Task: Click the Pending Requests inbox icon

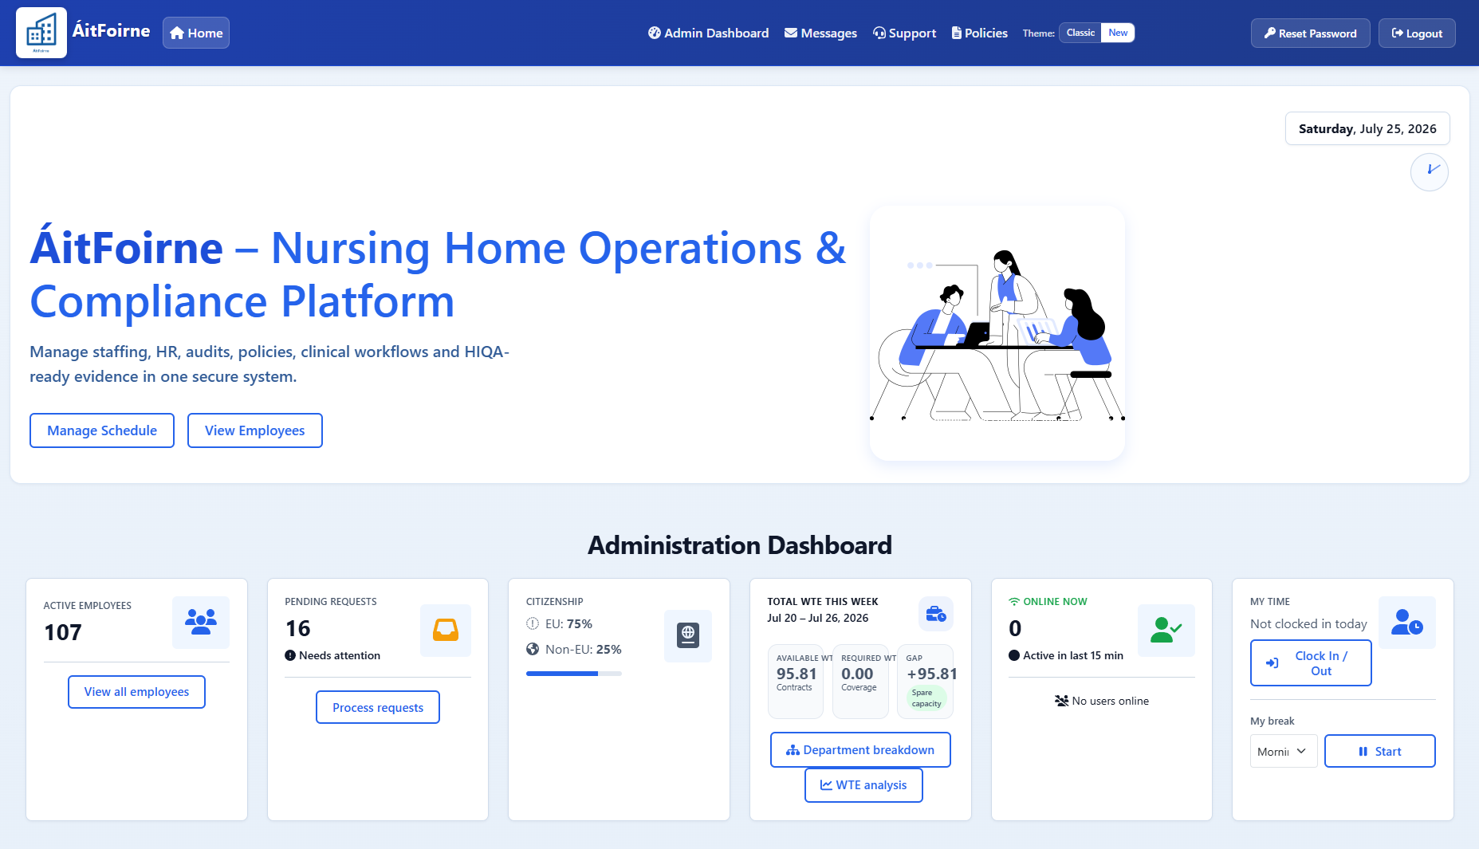Action: point(446,630)
